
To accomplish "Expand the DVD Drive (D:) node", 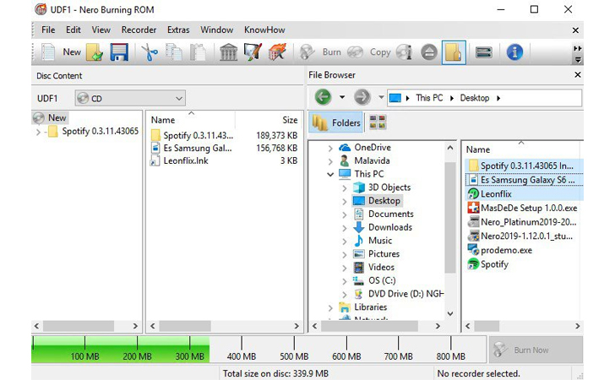I will click(345, 295).
